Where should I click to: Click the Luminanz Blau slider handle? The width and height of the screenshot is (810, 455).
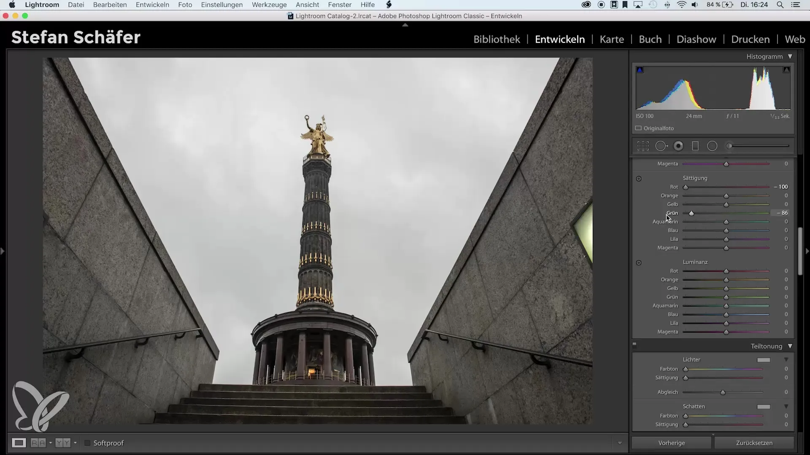[726, 315]
